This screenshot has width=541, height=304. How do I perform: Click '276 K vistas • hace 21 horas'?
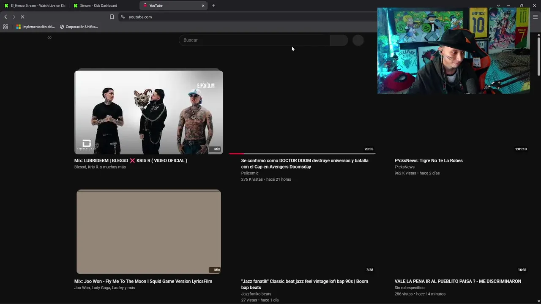click(266, 179)
